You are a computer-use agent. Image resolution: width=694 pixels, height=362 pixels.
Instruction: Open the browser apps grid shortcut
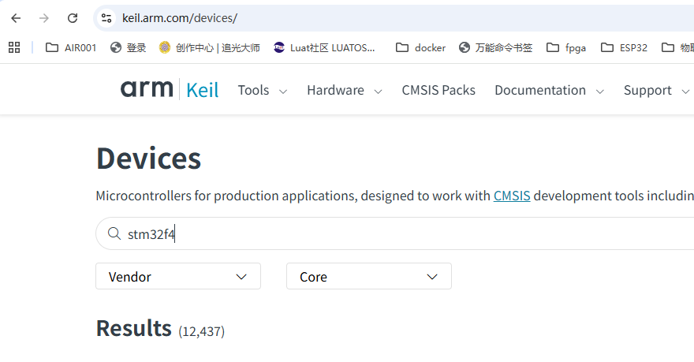14,47
